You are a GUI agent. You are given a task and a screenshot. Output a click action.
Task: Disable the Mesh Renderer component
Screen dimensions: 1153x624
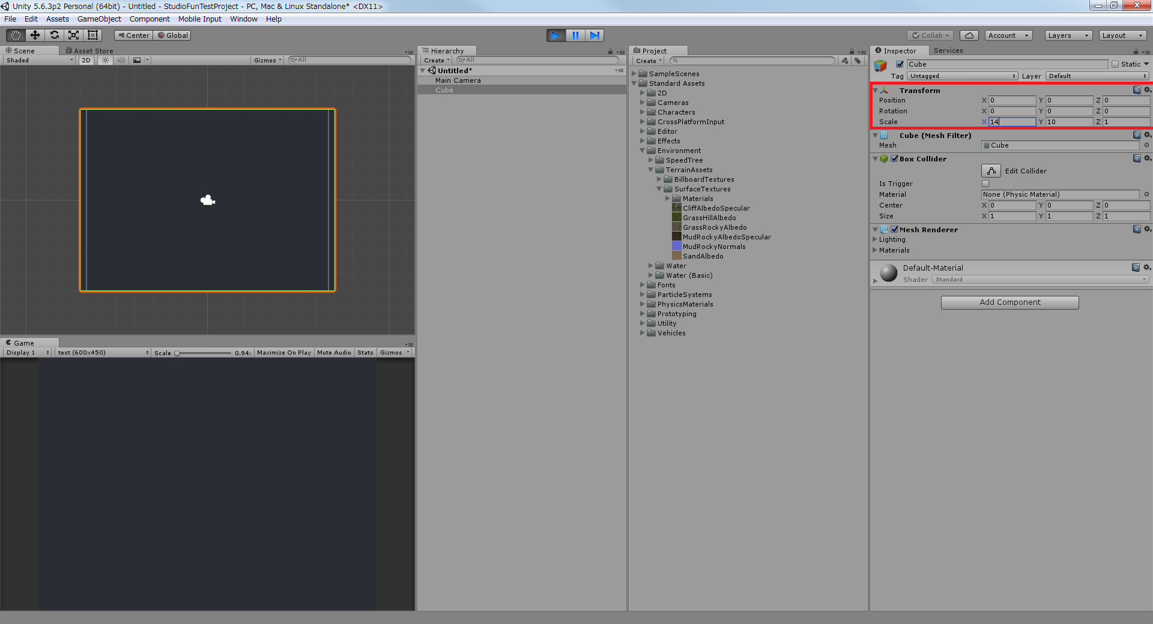(x=895, y=230)
